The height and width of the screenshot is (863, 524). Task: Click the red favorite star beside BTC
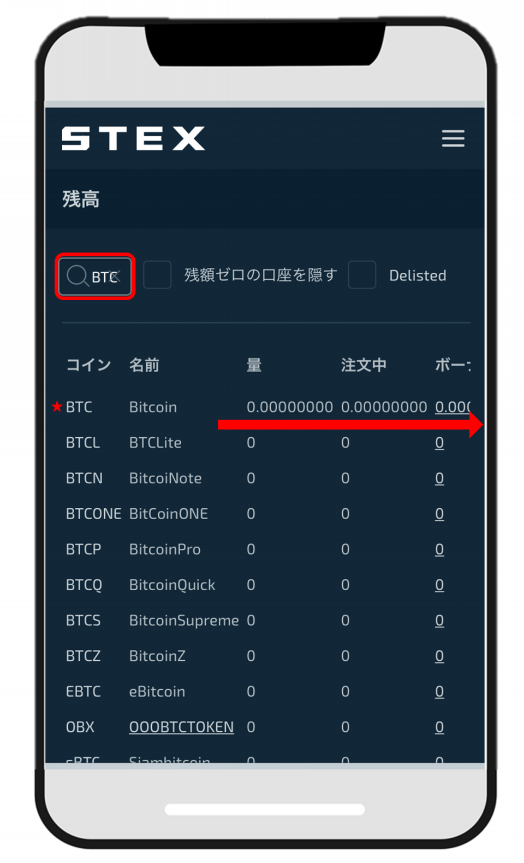click(x=57, y=407)
